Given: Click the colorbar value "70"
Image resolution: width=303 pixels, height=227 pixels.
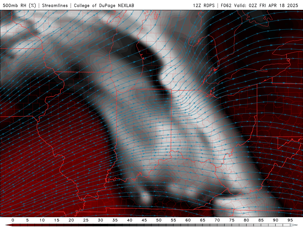Looking at the screenshot, I should (x=217, y=220).
